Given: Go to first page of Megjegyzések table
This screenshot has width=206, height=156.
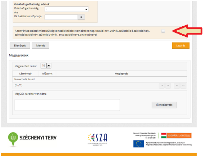Looking at the screenshot, I should point(162,85).
